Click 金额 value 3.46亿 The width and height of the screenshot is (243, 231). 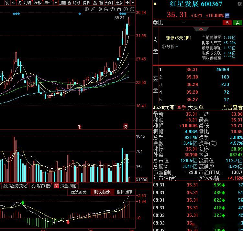click(x=190, y=143)
